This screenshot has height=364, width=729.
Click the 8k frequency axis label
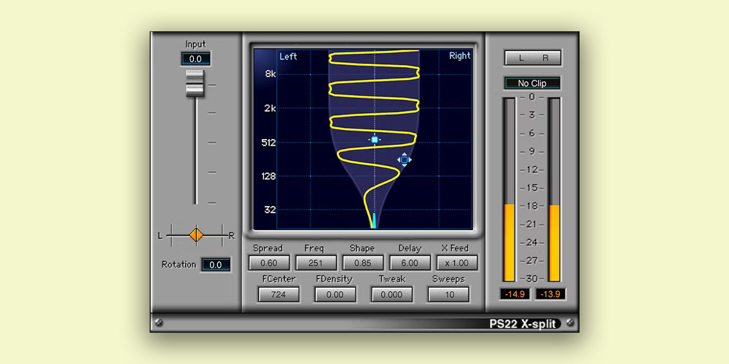point(270,74)
